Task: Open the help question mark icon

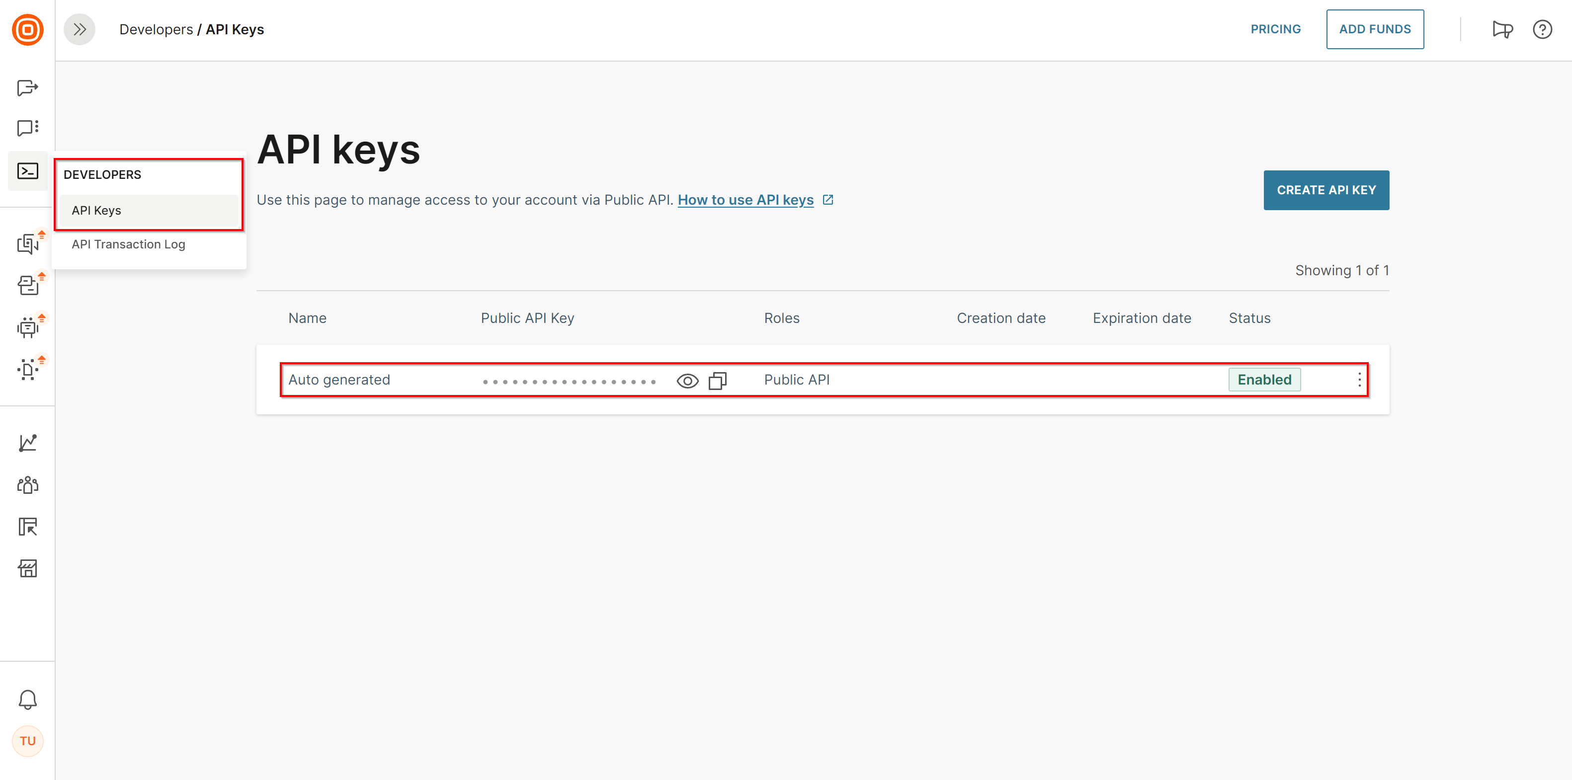Action: [x=1542, y=29]
